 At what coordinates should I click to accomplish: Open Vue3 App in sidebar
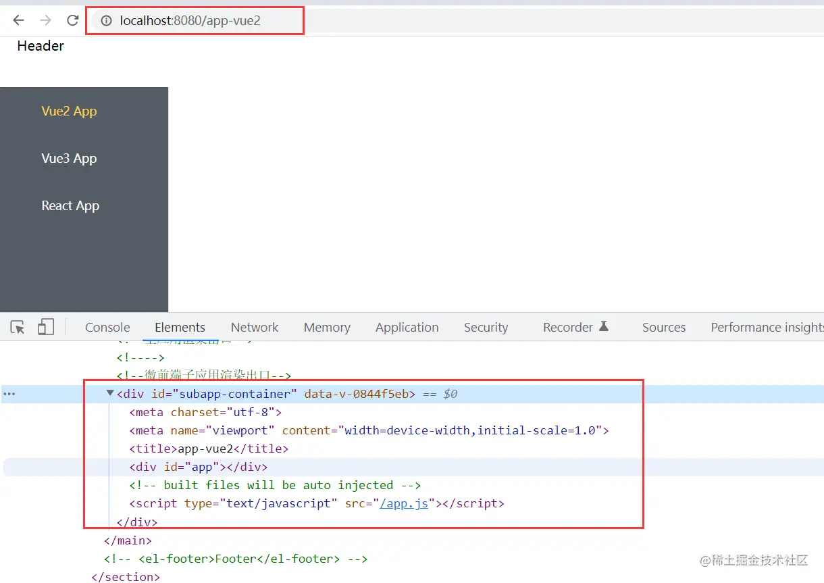(69, 159)
